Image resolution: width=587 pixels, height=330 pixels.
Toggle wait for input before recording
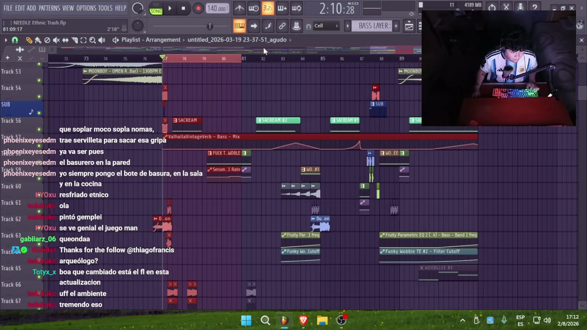pos(254,8)
